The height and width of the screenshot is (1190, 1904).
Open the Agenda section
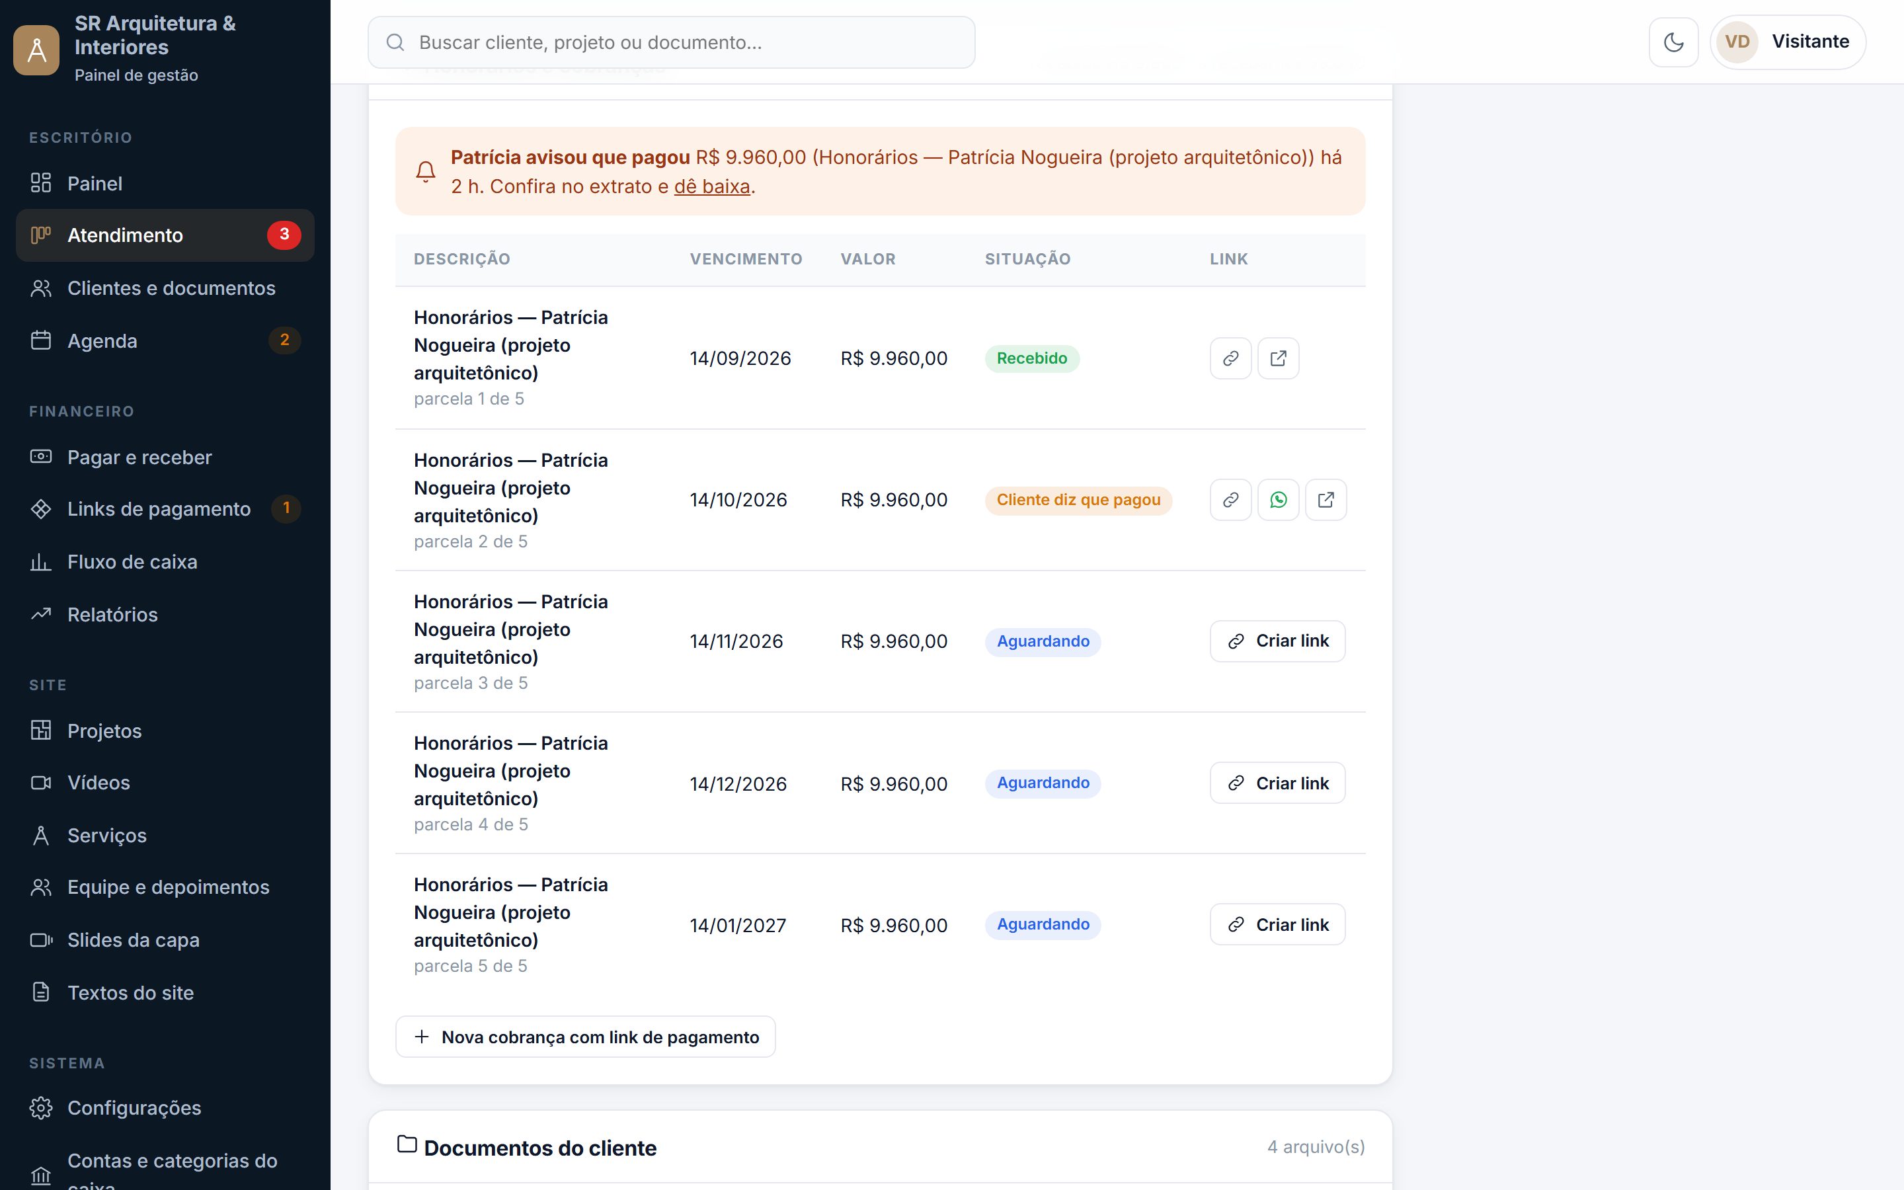coord(165,340)
